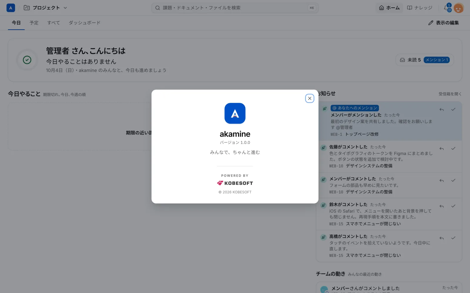Click the メンション 1 badge
This screenshot has width=470, height=293.
click(437, 60)
